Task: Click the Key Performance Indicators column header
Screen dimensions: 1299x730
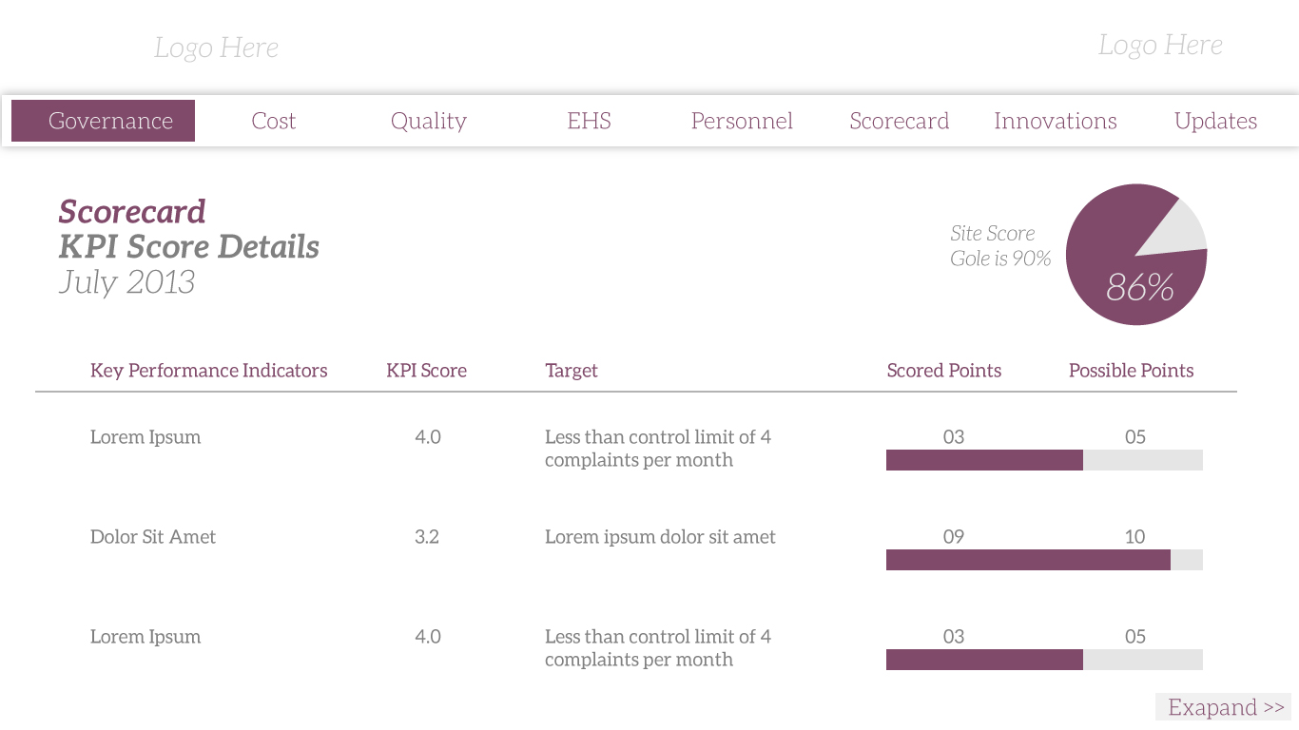Action: 208,371
